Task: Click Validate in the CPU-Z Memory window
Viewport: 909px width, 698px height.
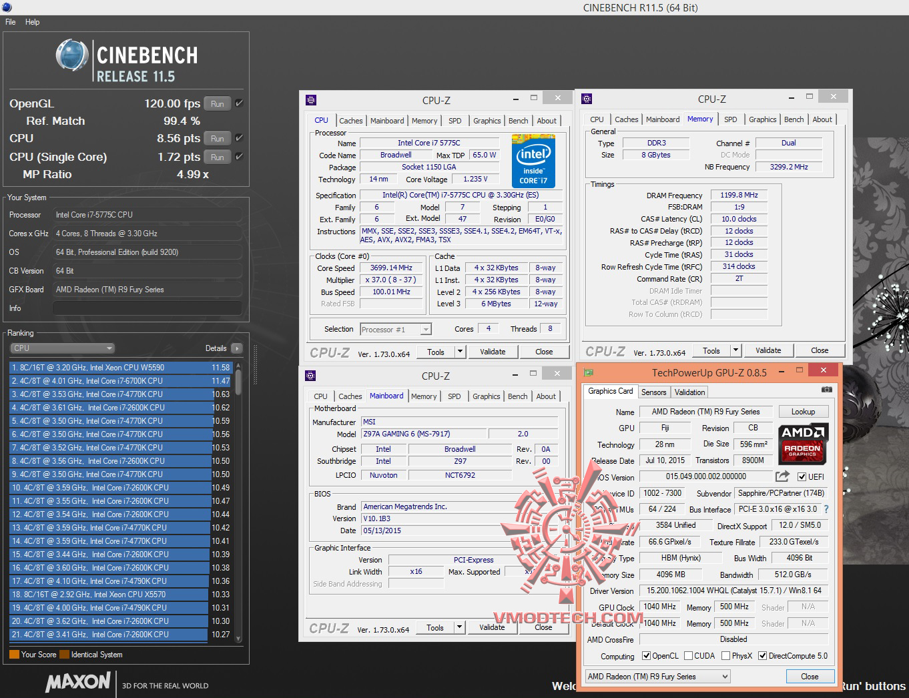Action: pyautogui.click(x=768, y=350)
